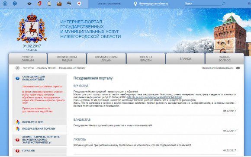Image resolution: width=251 pixels, height=157 pixels.
Task: Click the Поздравления порталу page heading
Action: (93, 78)
